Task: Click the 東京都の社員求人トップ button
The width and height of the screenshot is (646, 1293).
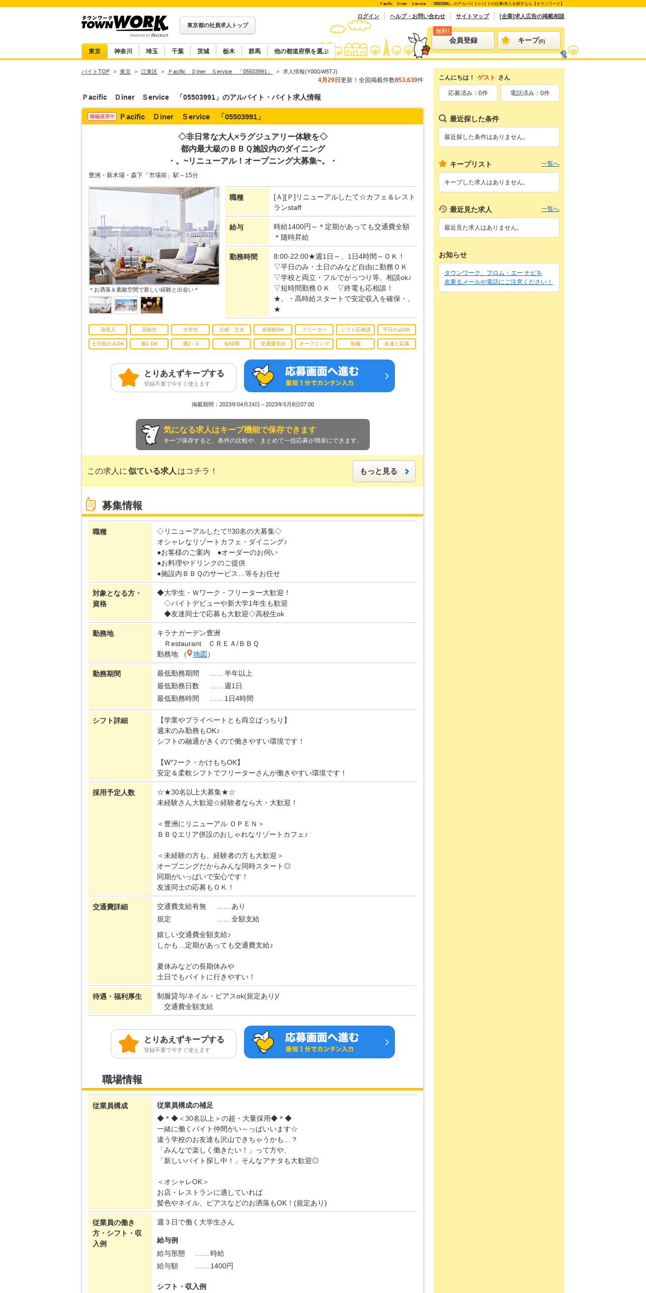Action: coord(217,25)
